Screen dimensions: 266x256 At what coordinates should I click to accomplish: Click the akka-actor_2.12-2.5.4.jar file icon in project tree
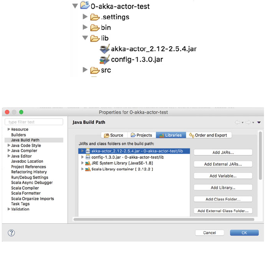click(104, 49)
